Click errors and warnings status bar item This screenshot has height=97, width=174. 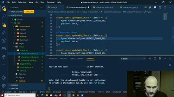point(23,92)
